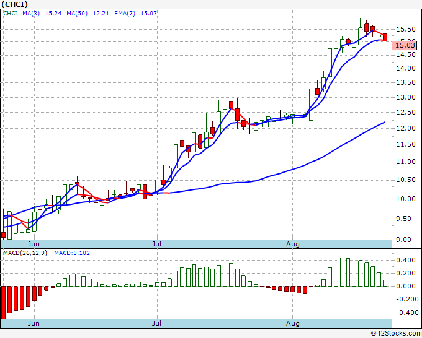Click Jun on the price chart time axis

[x=34, y=244]
